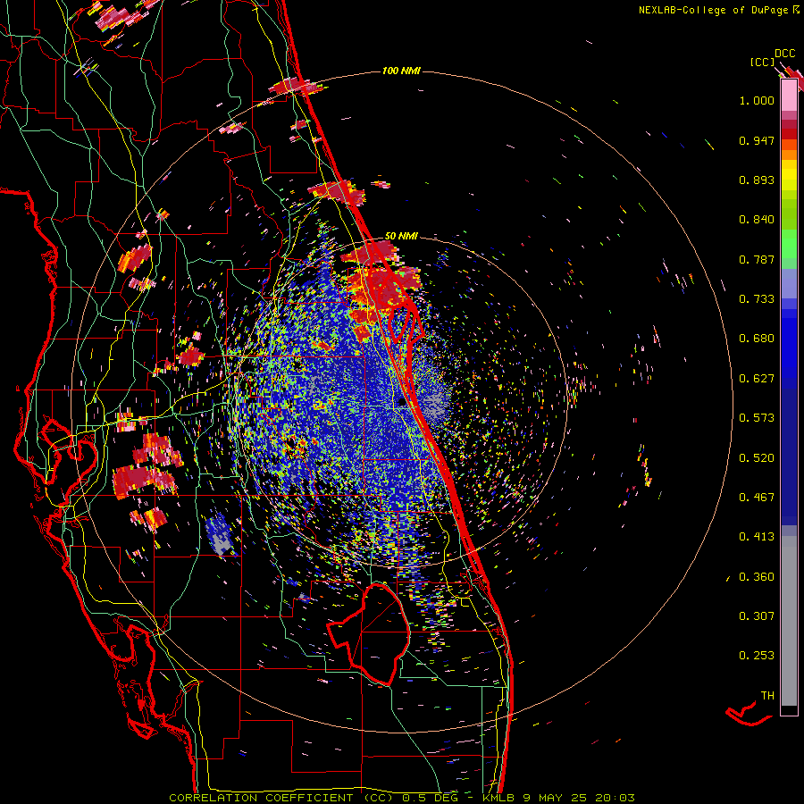Click the 0.467 scale value
The image size is (804, 804).
coord(757,497)
